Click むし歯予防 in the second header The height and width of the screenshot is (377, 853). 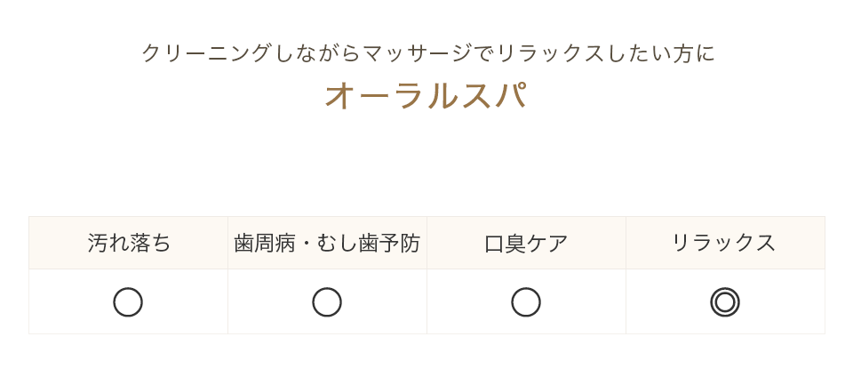coord(368,243)
